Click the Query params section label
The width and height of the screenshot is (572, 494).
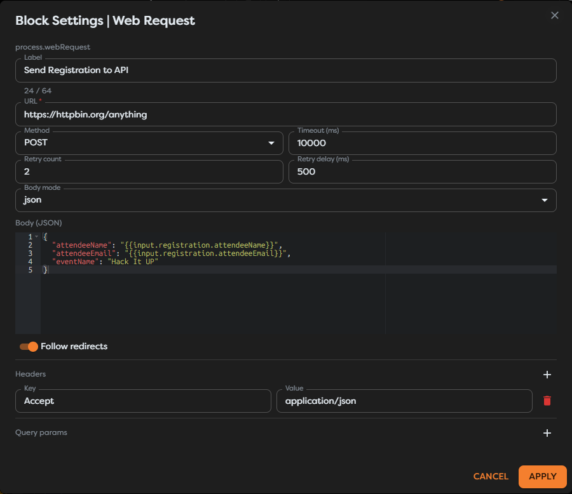41,432
